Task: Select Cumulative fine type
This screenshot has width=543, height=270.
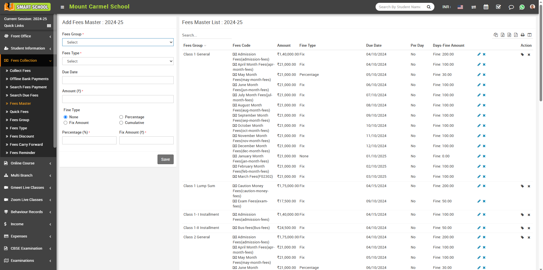Action: point(121,123)
